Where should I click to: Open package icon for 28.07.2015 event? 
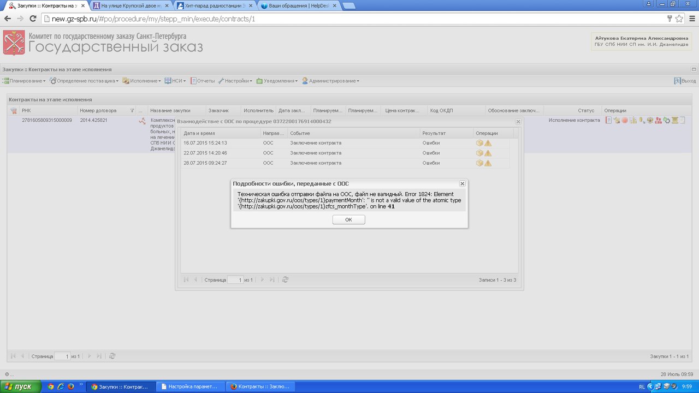point(479,163)
